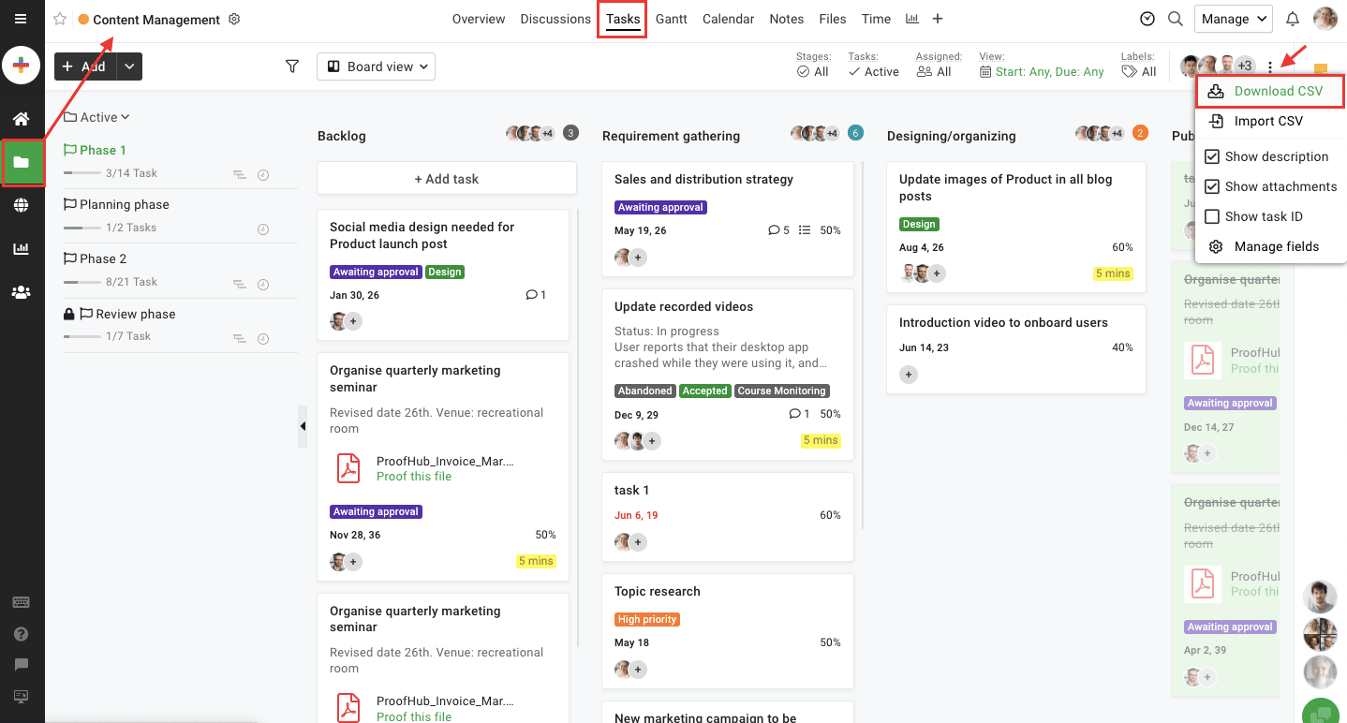Click Add task in the Backlog column
The height and width of the screenshot is (723, 1347).
point(446,178)
